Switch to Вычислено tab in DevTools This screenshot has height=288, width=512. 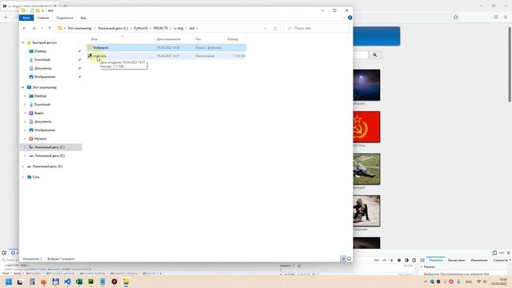pos(456,260)
